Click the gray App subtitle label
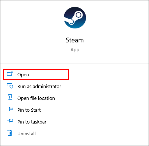This screenshot has height=146, width=149. point(75,50)
